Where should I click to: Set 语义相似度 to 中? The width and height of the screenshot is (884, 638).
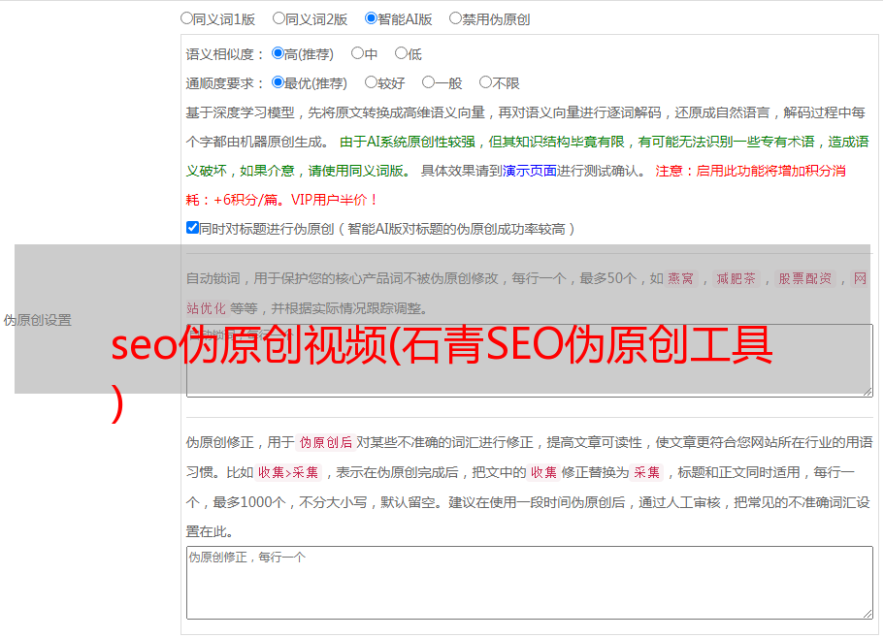[x=357, y=53]
